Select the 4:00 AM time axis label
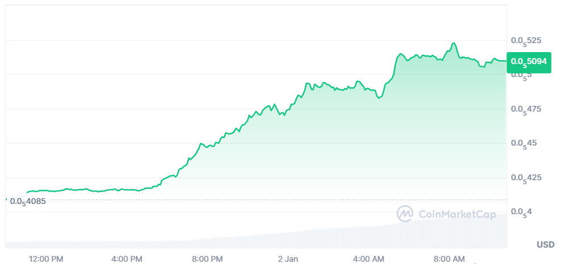 368,259
